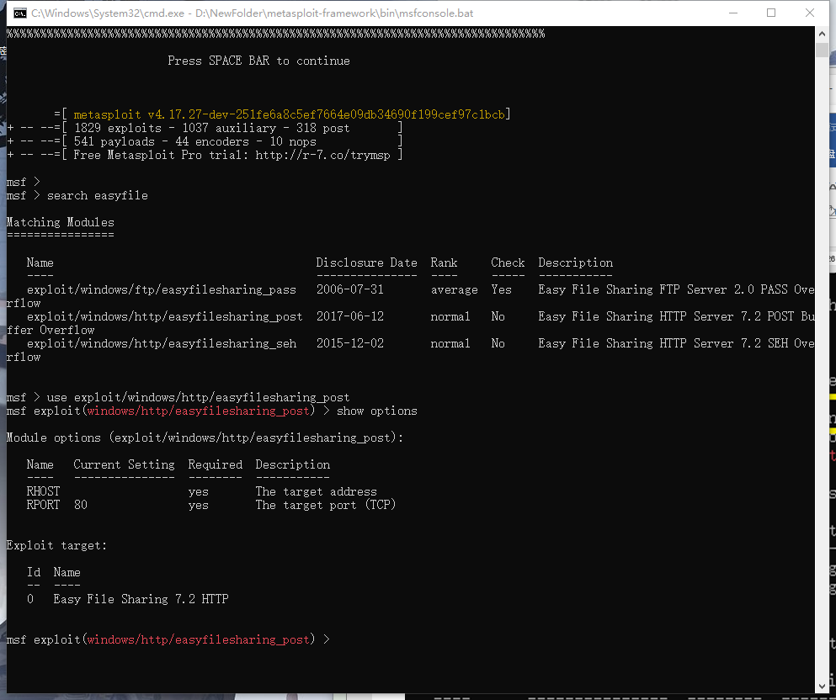
Task: Click the 'Disclosure Date' column header
Action: [x=366, y=262]
